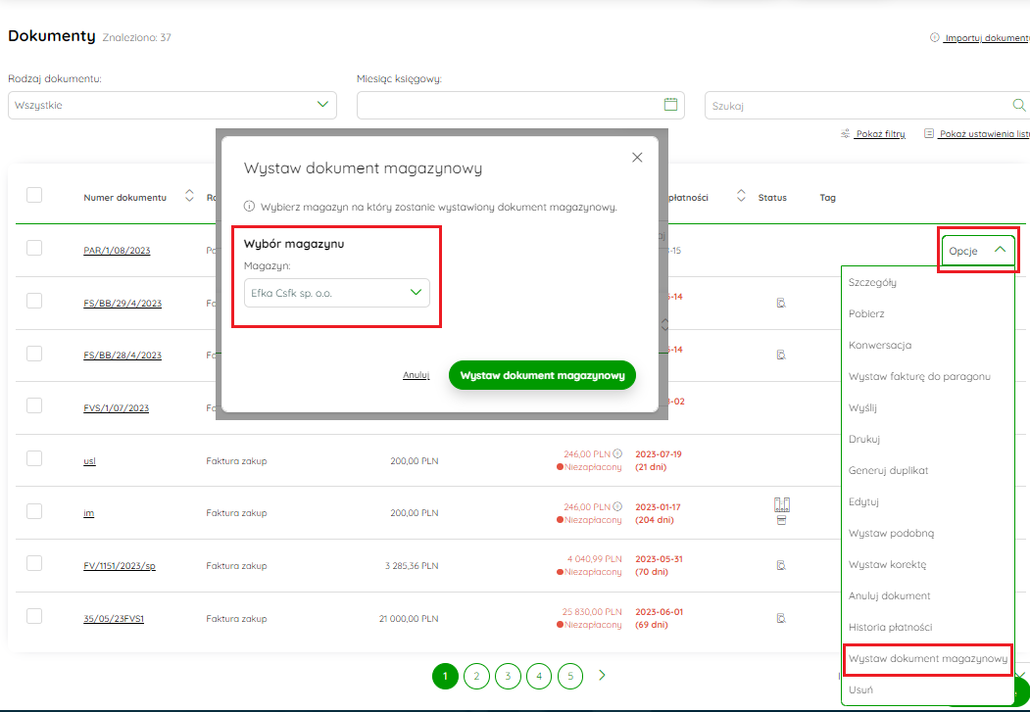Go to page 5 in pagination
Image resolution: width=1030 pixels, height=712 pixels.
click(570, 676)
